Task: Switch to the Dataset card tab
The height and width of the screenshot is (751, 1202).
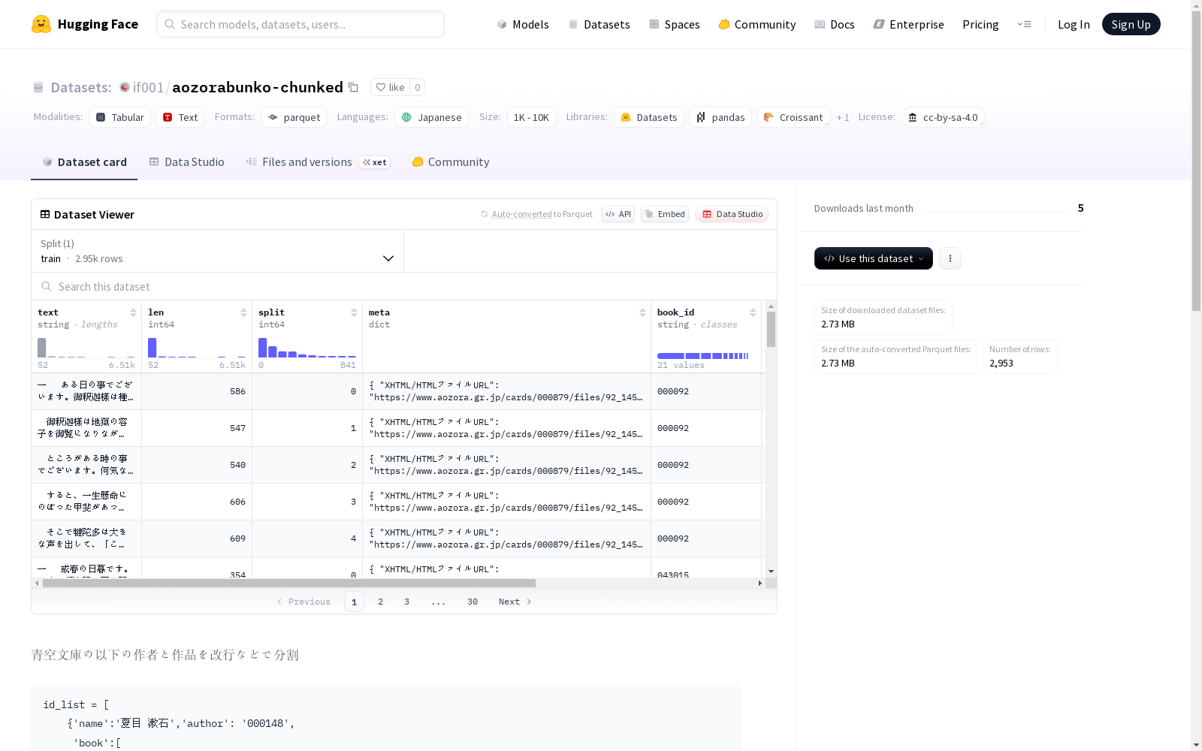Action: [84, 162]
